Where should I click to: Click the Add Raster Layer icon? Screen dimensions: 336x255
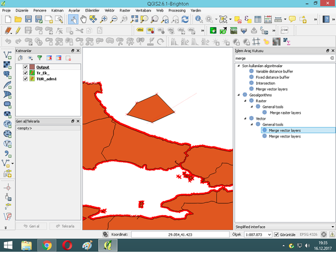pos(7,65)
